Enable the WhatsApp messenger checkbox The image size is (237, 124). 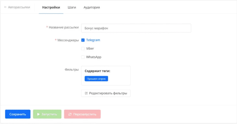coord(83,57)
